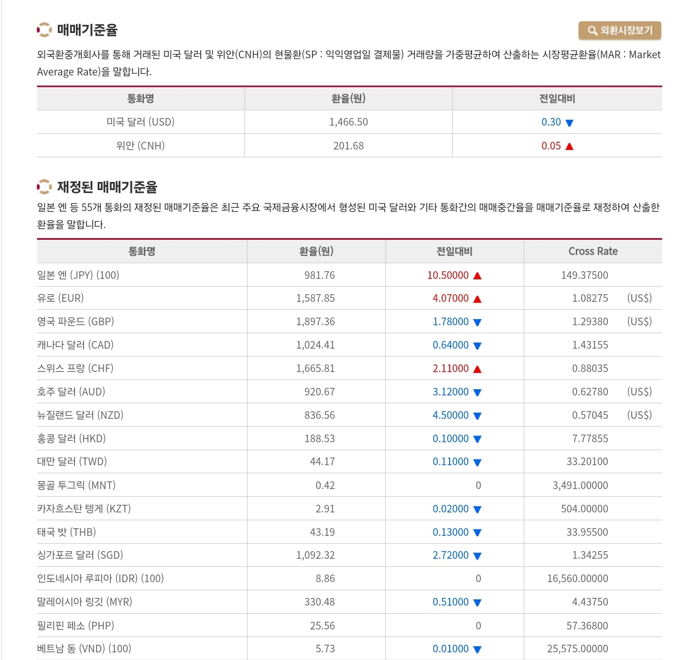Click the blue down arrow in AUD row
The image size is (680, 660).
tap(477, 393)
